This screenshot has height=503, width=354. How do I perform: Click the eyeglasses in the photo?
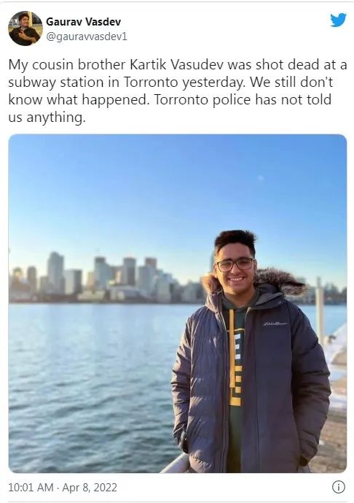click(235, 264)
